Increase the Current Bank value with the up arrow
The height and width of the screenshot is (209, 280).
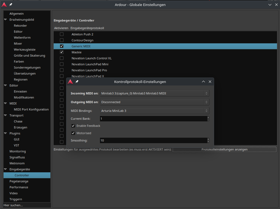click(208, 118)
